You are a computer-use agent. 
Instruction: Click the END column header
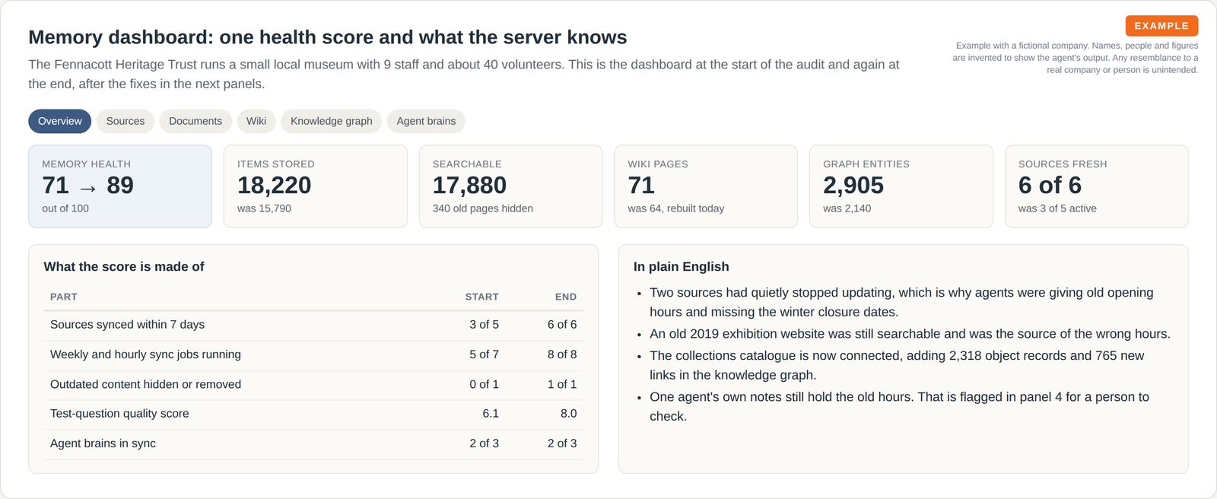[x=565, y=297]
